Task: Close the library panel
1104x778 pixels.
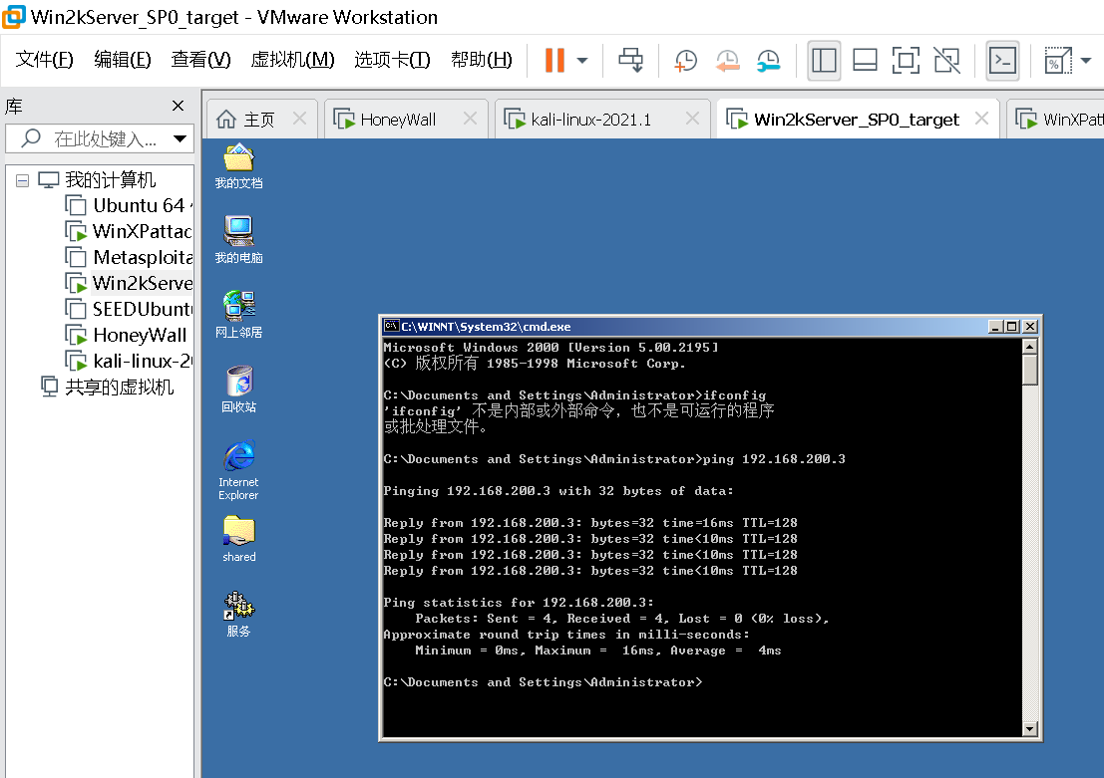Action: tap(179, 106)
